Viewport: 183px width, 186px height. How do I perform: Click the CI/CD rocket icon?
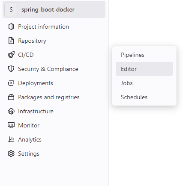click(11, 55)
